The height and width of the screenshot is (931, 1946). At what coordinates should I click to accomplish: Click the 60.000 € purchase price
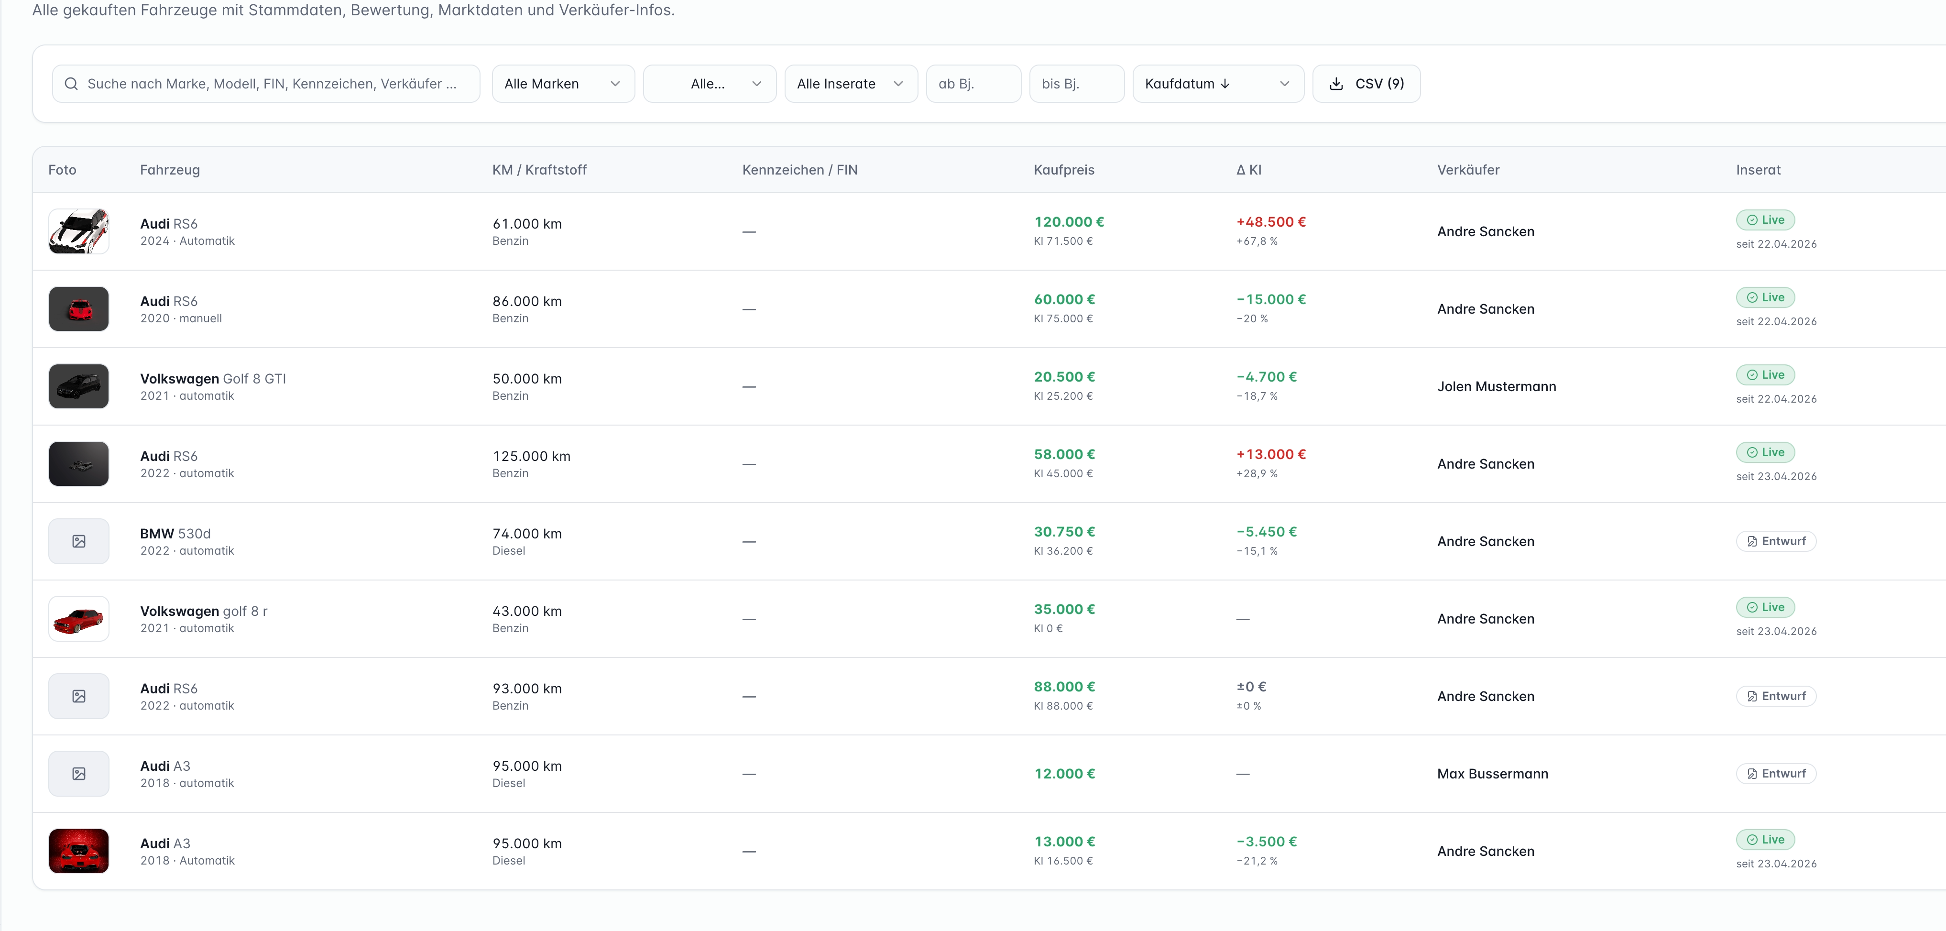point(1064,299)
